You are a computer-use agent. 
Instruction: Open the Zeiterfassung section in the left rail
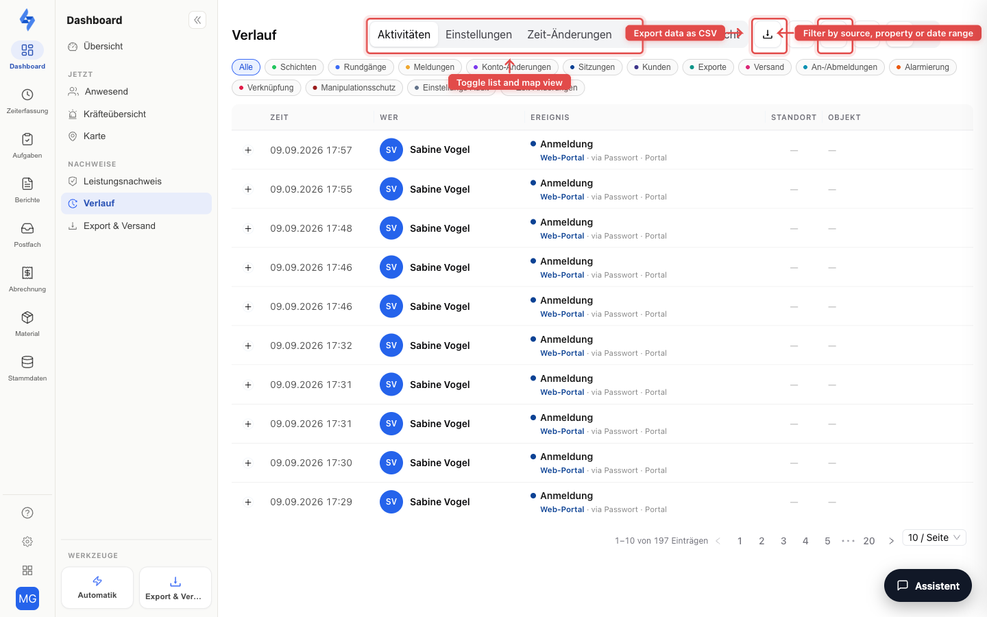(x=27, y=101)
